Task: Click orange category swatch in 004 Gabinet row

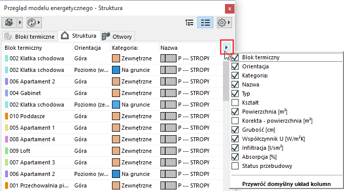Action: (x=116, y=93)
